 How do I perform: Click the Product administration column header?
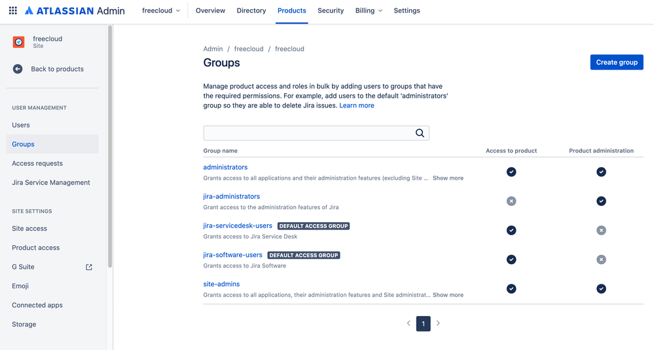[601, 151]
